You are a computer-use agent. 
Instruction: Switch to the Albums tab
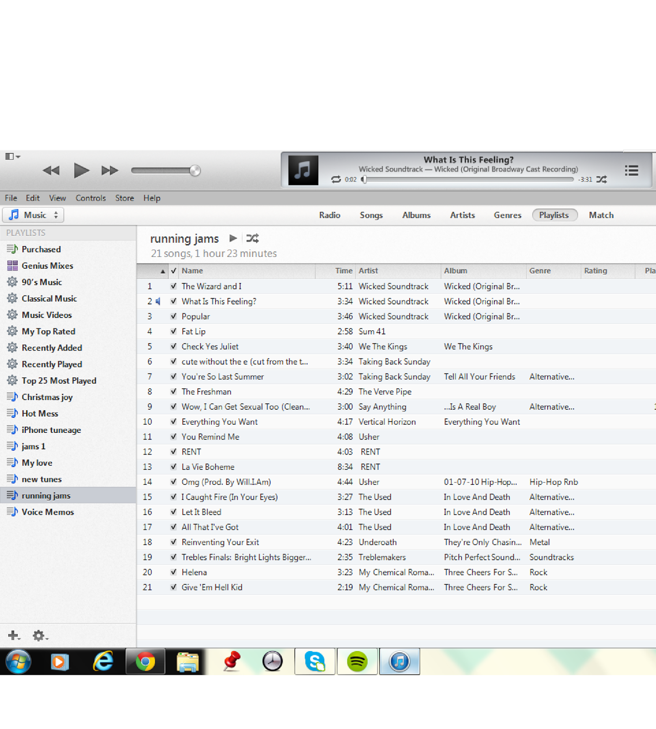click(x=416, y=215)
